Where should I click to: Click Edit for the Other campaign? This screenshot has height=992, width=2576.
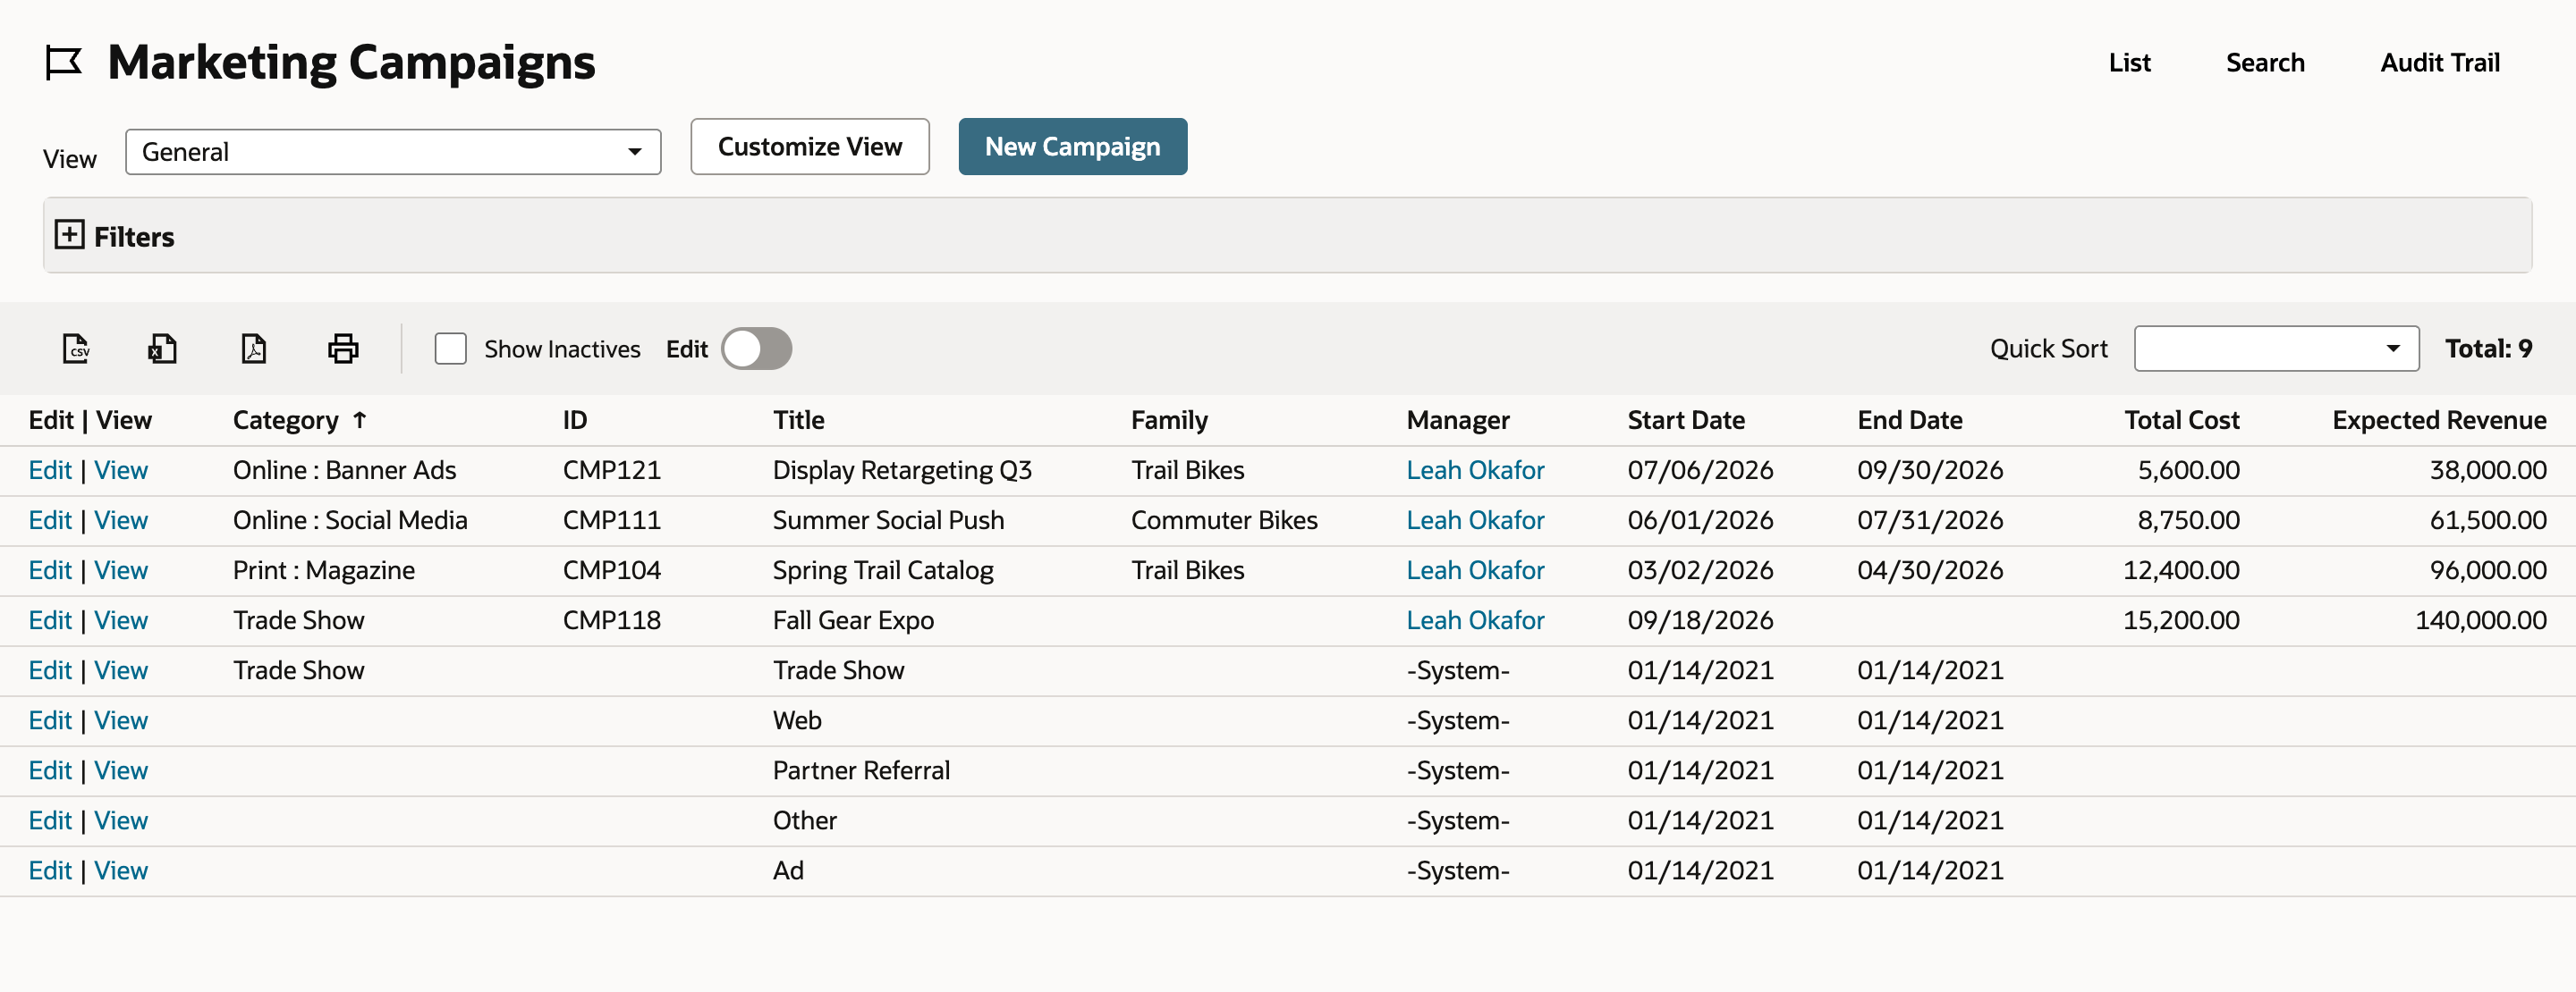click(50, 820)
